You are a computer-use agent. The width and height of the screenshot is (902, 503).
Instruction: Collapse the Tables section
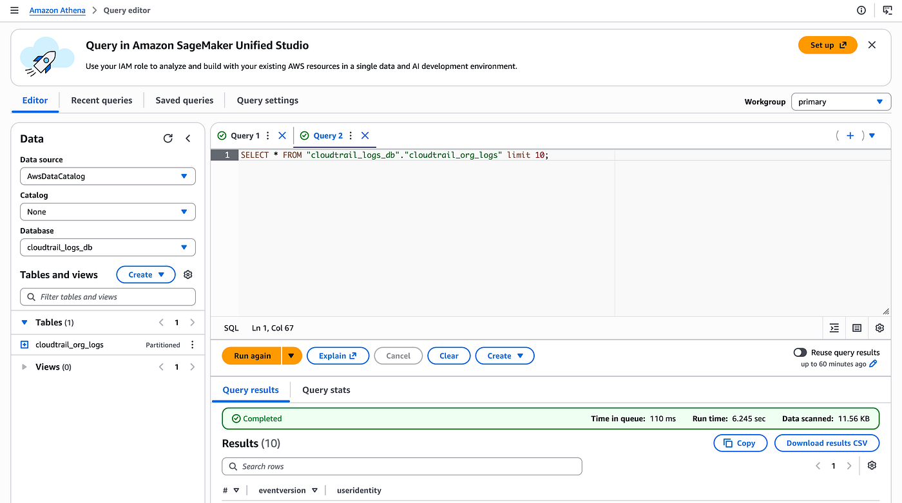pos(24,323)
